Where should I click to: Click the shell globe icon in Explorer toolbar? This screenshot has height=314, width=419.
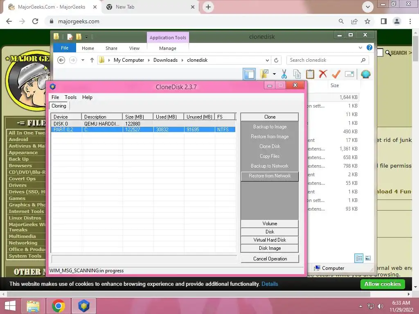[x=365, y=74]
